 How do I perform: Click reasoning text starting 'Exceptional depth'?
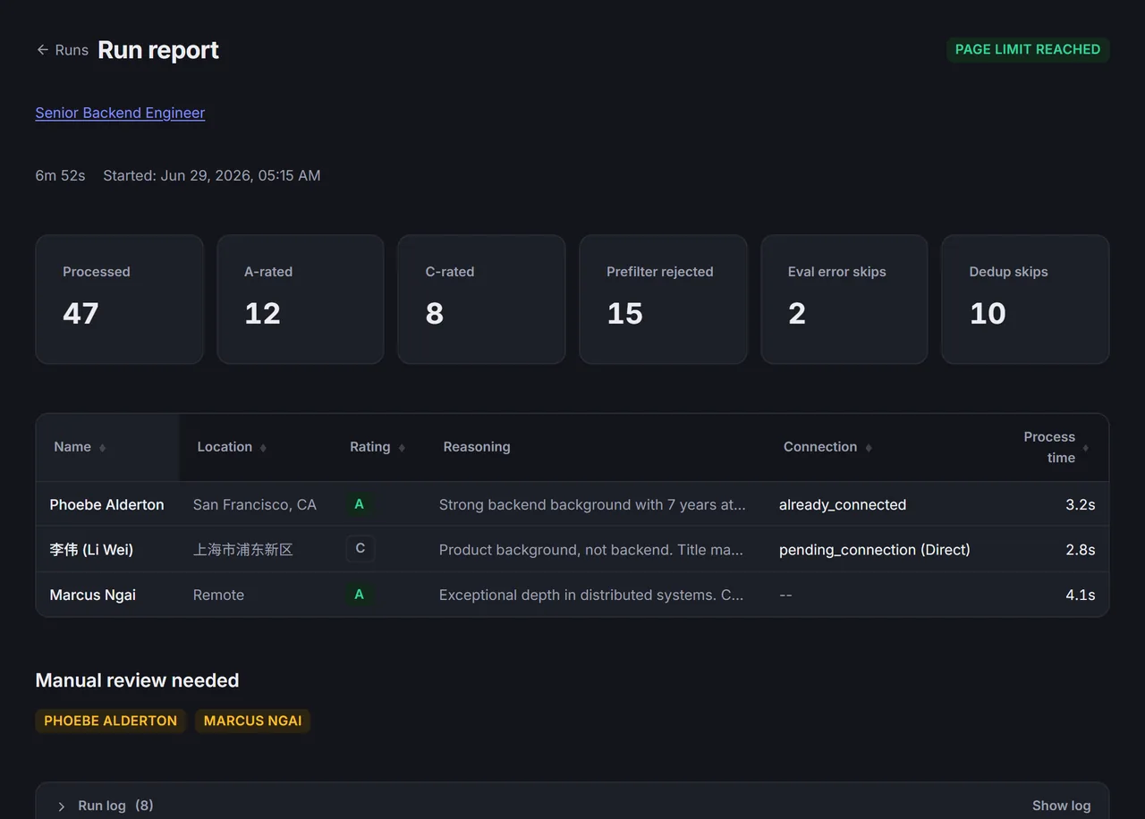click(591, 595)
